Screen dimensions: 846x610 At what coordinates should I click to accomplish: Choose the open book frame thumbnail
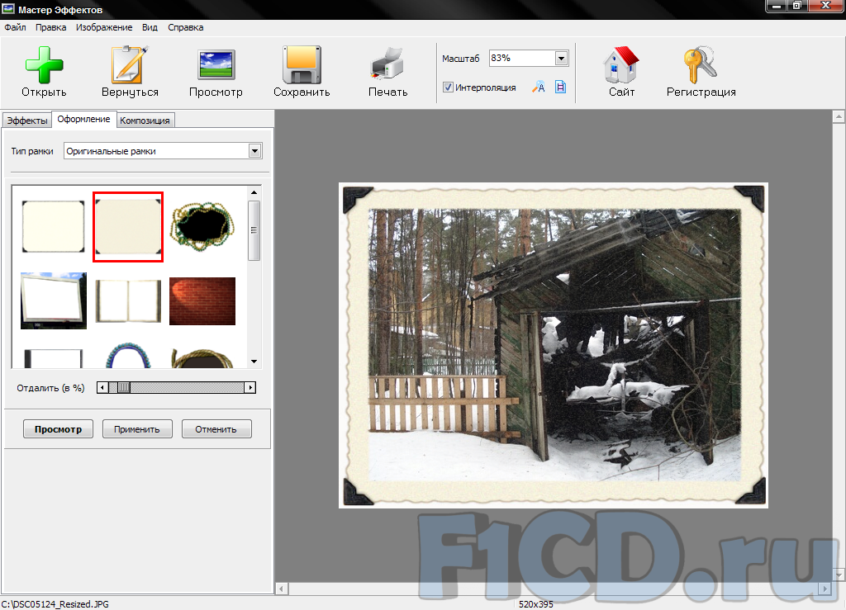tap(128, 300)
